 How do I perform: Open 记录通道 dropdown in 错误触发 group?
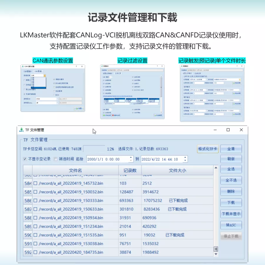(206, 111)
